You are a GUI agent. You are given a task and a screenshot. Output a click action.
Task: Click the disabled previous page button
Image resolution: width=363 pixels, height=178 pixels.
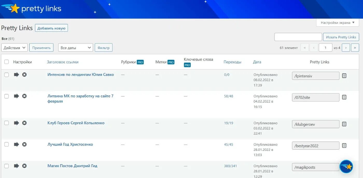(x=314, y=48)
